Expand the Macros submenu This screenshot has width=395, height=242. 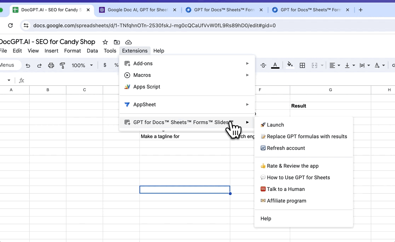coord(187,75)
